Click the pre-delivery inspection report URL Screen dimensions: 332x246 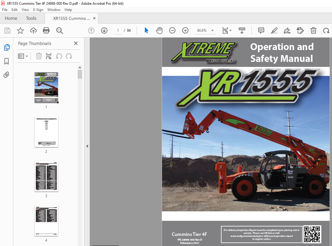262,236
